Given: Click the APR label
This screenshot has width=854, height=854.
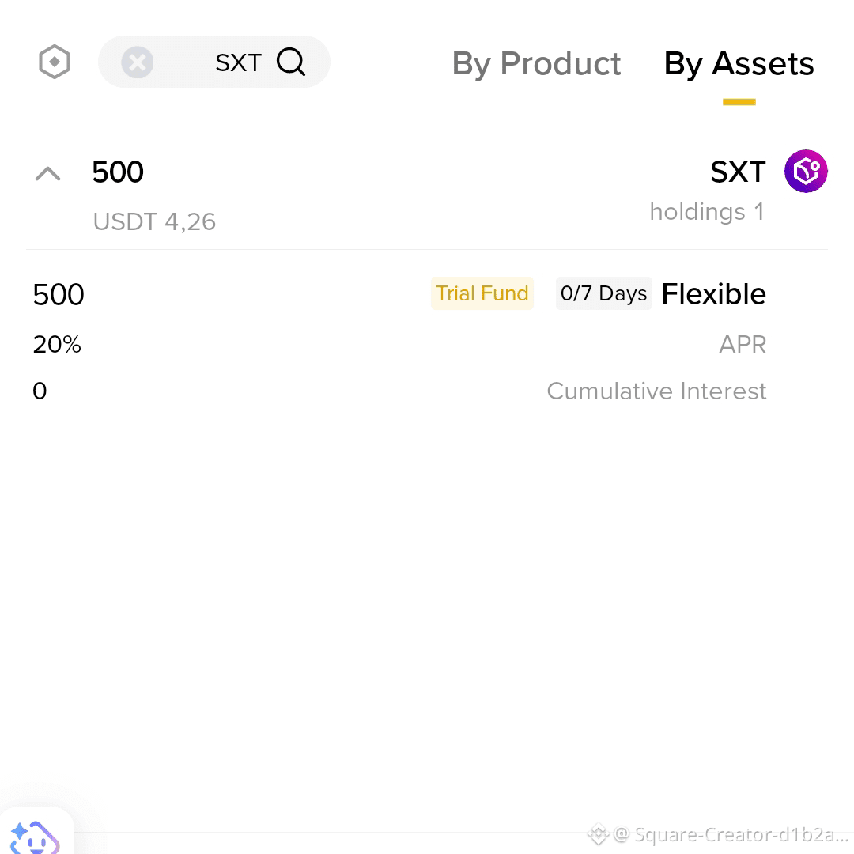Looking at the screenshot, I should click(743, 345).
